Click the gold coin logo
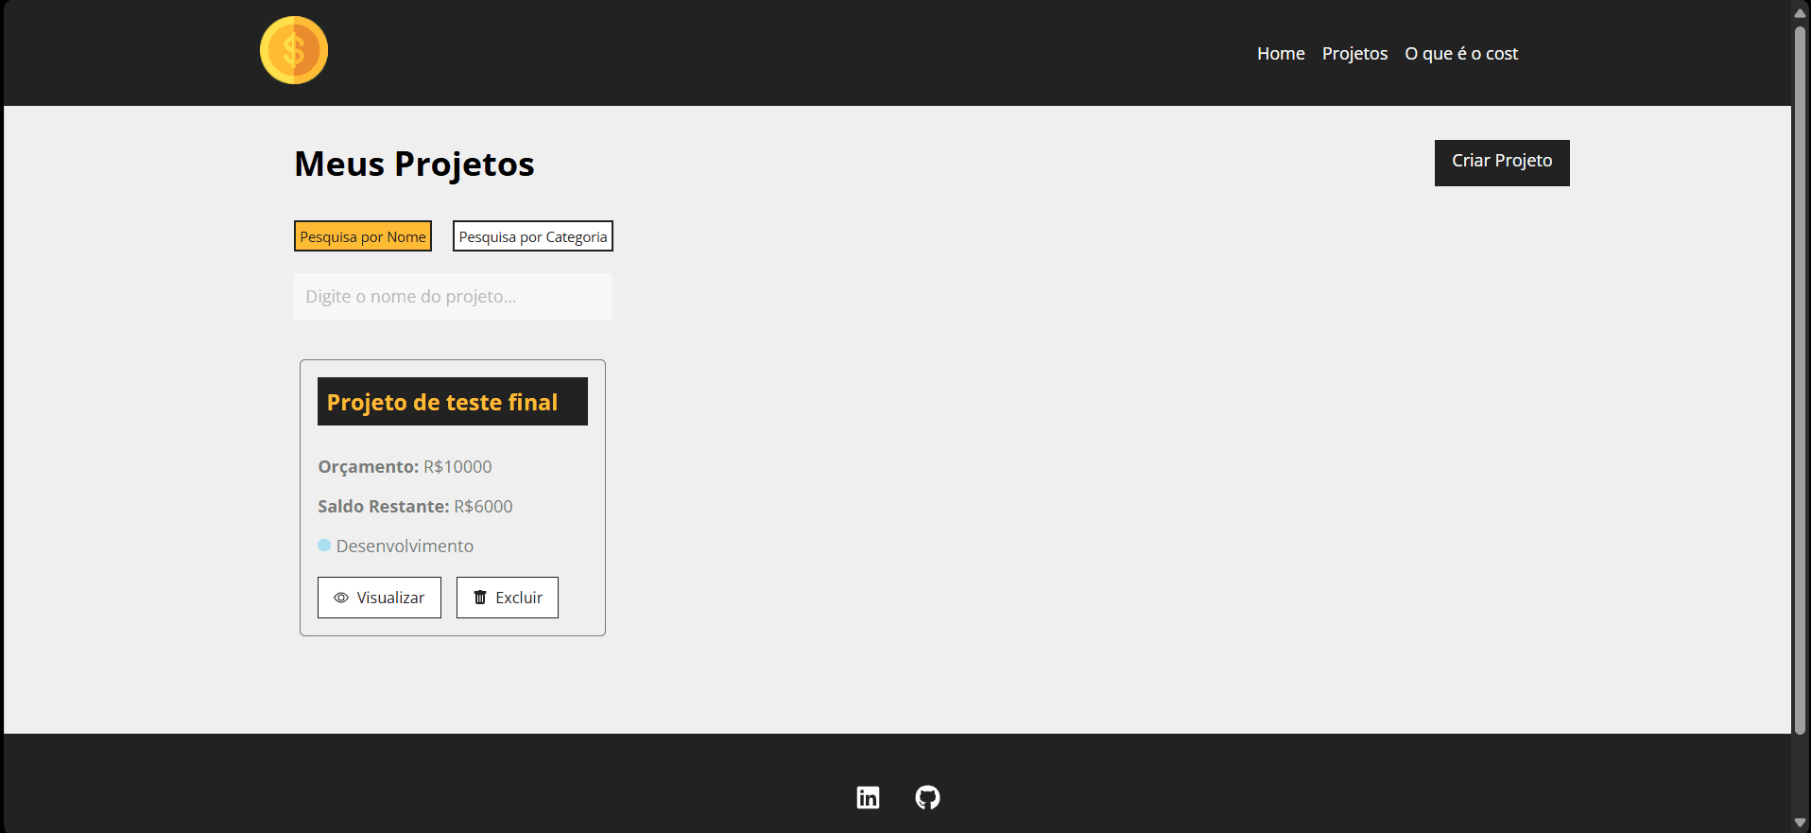The width and height of the screenshot is (1811, 833). pos(294,50)
